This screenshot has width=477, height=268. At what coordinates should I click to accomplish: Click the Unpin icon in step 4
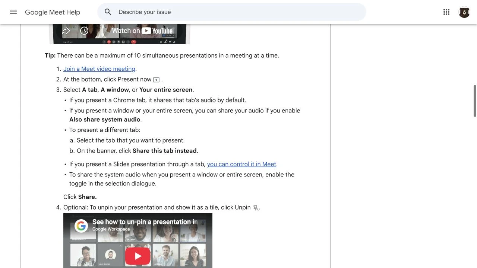pos(256,208)
